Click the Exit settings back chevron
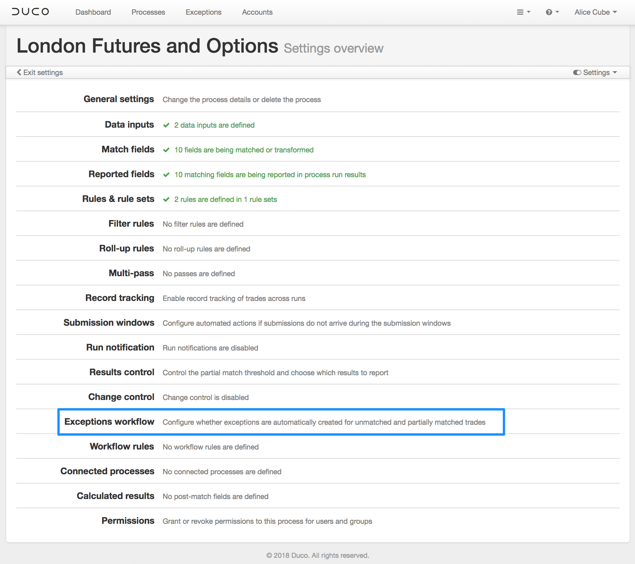The height and width of the screenshot is (564, 635). point(19,72)
